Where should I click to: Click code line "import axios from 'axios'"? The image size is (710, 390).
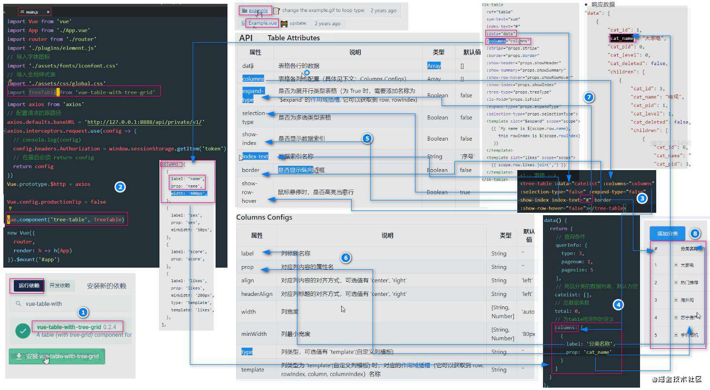45,105
